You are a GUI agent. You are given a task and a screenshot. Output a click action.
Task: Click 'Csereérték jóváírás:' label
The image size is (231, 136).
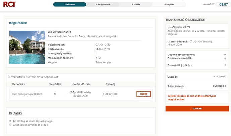180,65
